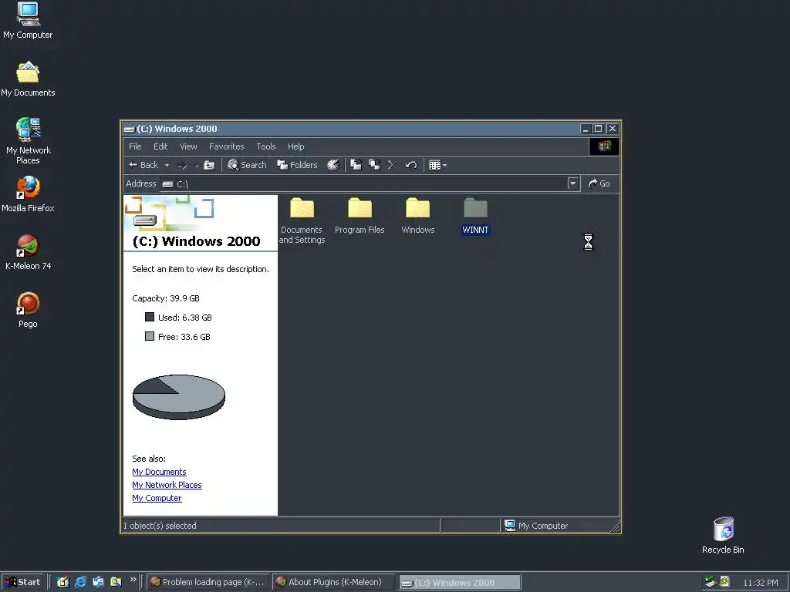Click Show Desktop quick launch icon

click(62, 582)
